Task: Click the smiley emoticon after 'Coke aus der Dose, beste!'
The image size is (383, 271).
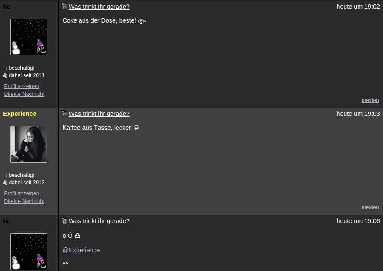Action: [142, 21]
